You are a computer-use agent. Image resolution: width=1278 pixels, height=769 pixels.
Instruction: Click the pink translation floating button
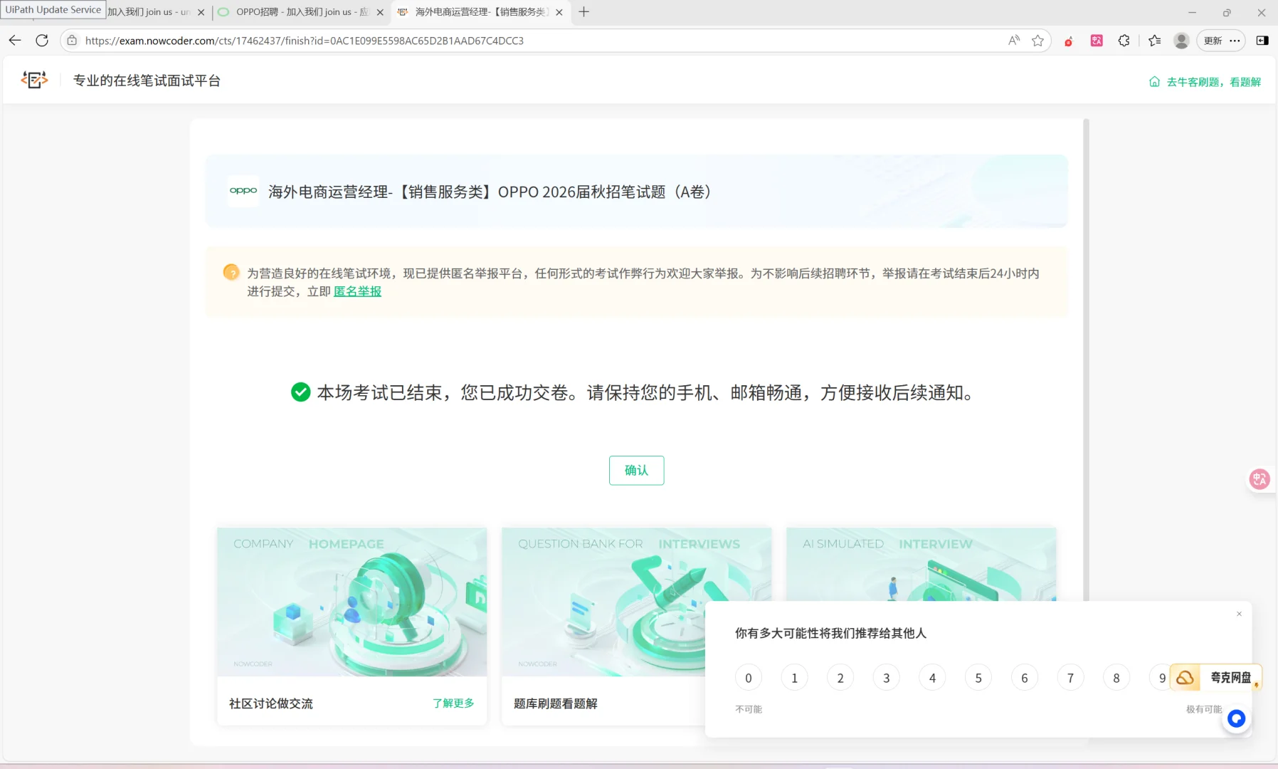[1259, 479]
